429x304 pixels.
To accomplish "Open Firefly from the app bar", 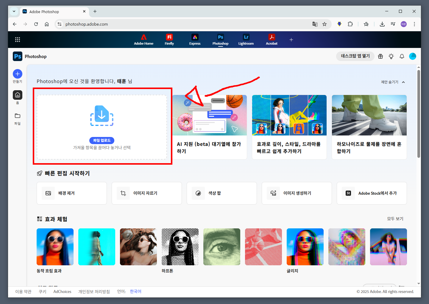I will coord(169,40).
